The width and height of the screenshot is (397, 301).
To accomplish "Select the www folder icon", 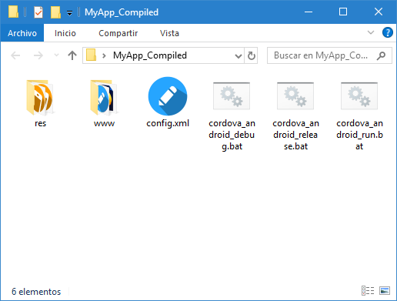I will pos(104,97).
